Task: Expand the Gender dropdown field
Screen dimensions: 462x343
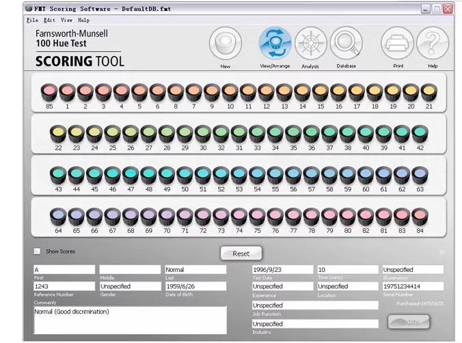Action: coord(129,286)
